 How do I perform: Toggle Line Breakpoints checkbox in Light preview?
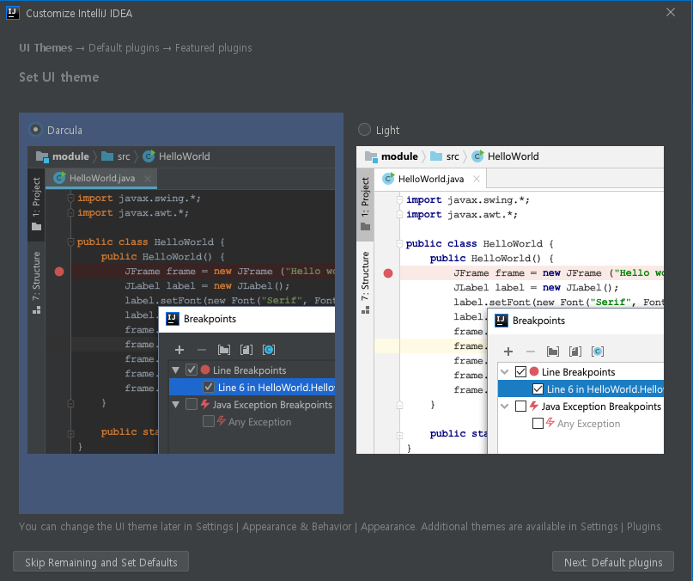(520, 371)
